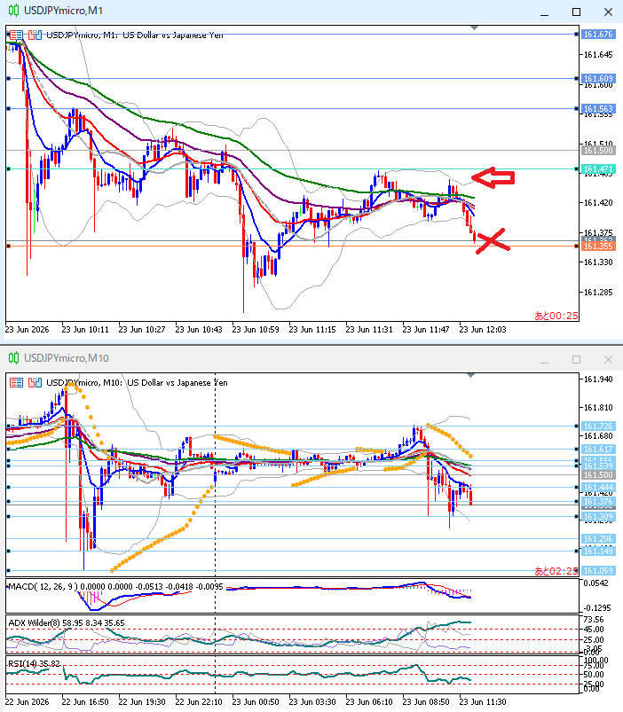Select the orange 161.355 level label in M1

598,246
